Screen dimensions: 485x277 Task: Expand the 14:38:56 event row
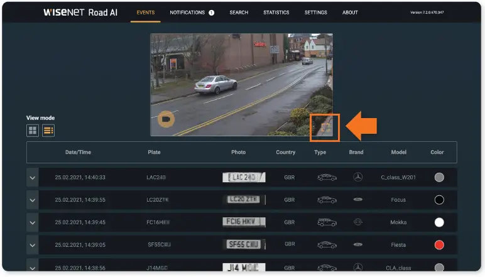(33, 266)
